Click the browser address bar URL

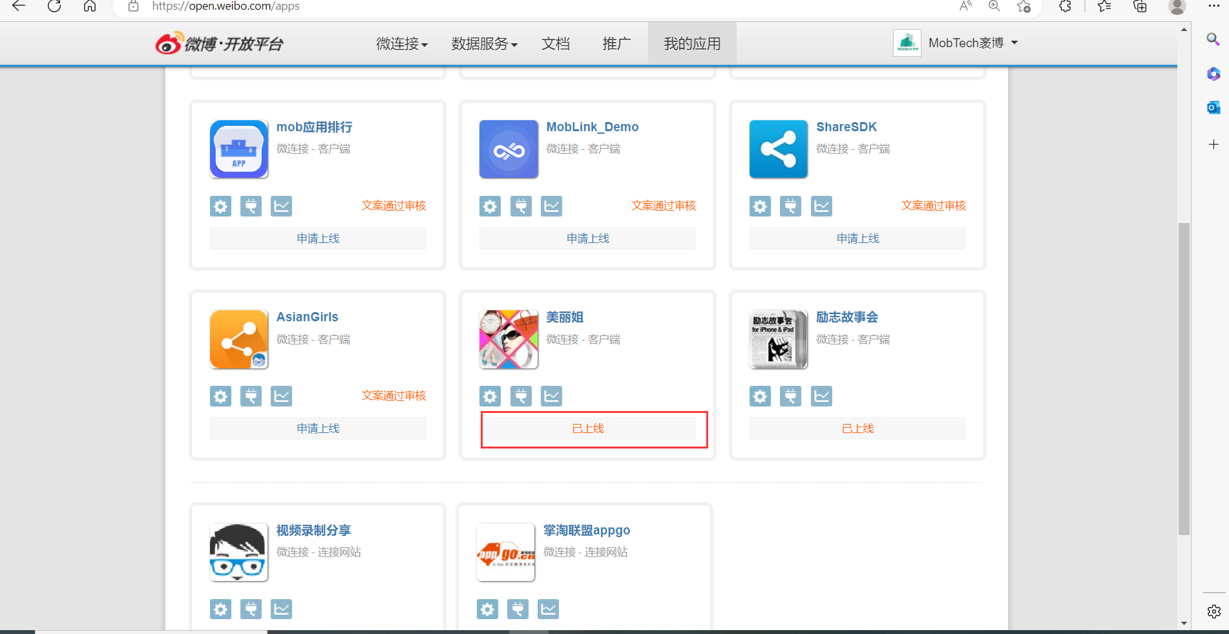coord(226,6)
